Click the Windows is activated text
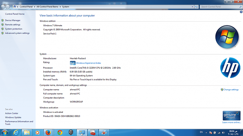Screen dimensions: 243x136 click(x=53, y=112)
